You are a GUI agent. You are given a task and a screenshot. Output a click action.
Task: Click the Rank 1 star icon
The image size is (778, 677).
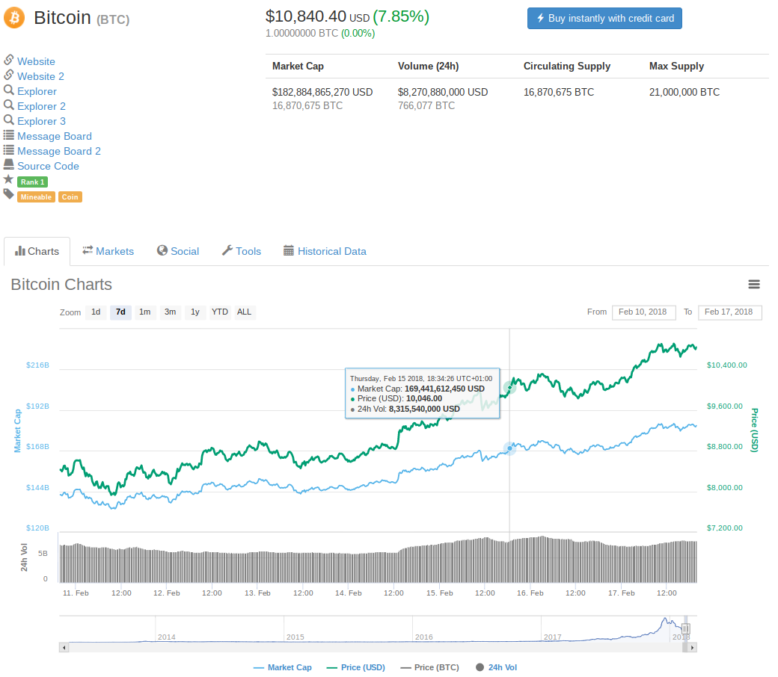[8, 180]
